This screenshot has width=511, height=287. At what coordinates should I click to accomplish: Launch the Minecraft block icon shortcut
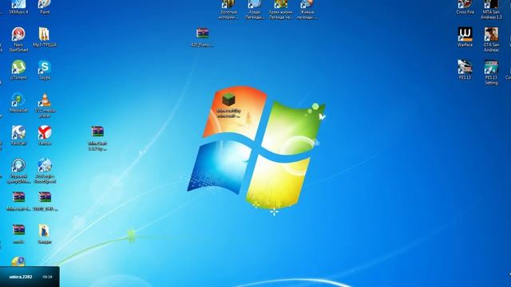coord(228,105)
